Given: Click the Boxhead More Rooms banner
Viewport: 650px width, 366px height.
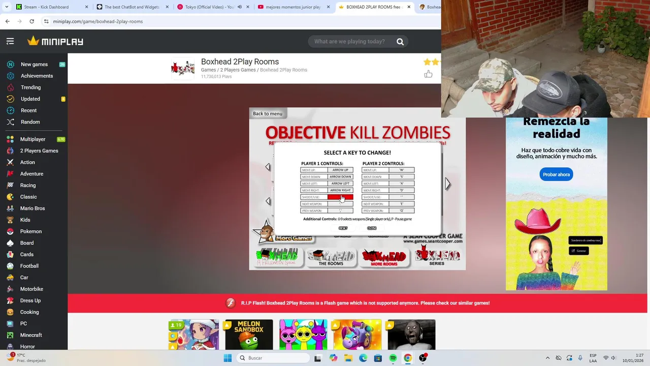Looking at the screenshot, I should [x=384, y=257].
